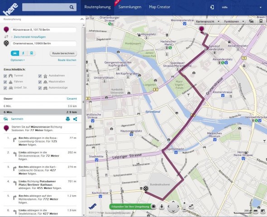The image size is (267, 217).
Task: Swap start and destination with arrows icon
Action: click(6, 37)
